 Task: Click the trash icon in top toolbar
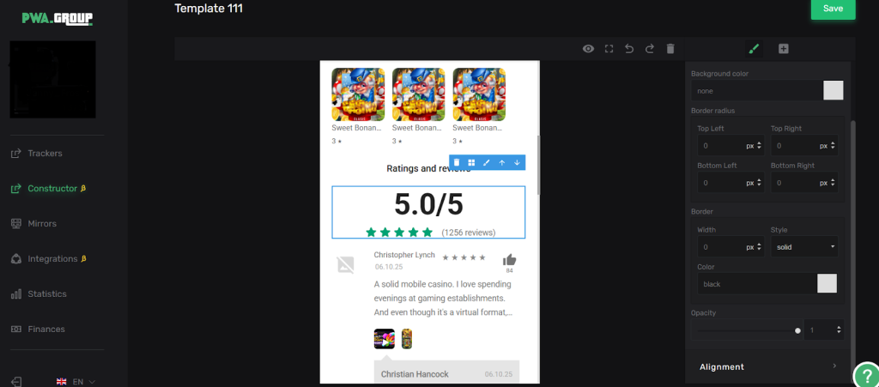(670, 49)
